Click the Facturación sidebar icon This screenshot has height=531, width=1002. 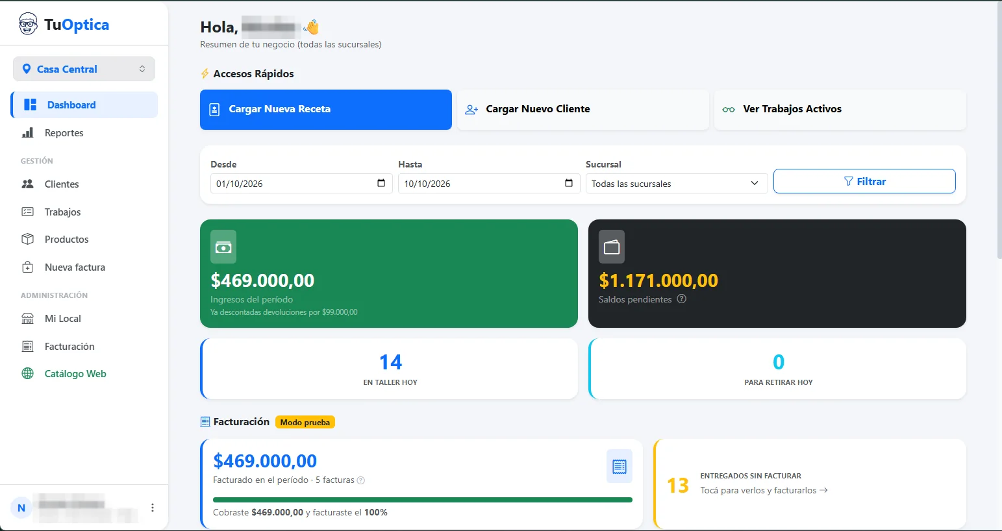coord(28,346)
